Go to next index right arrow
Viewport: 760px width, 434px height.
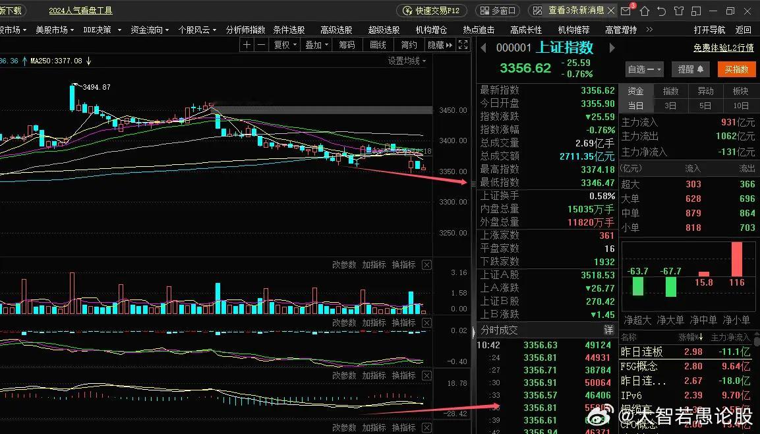[612, 47]
